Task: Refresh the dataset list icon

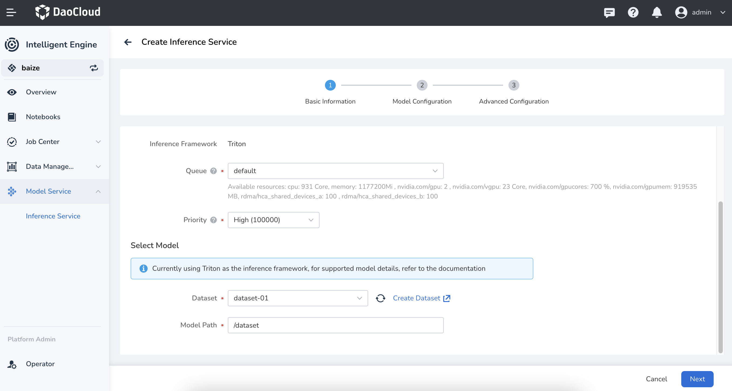Action: pos(381,298)
